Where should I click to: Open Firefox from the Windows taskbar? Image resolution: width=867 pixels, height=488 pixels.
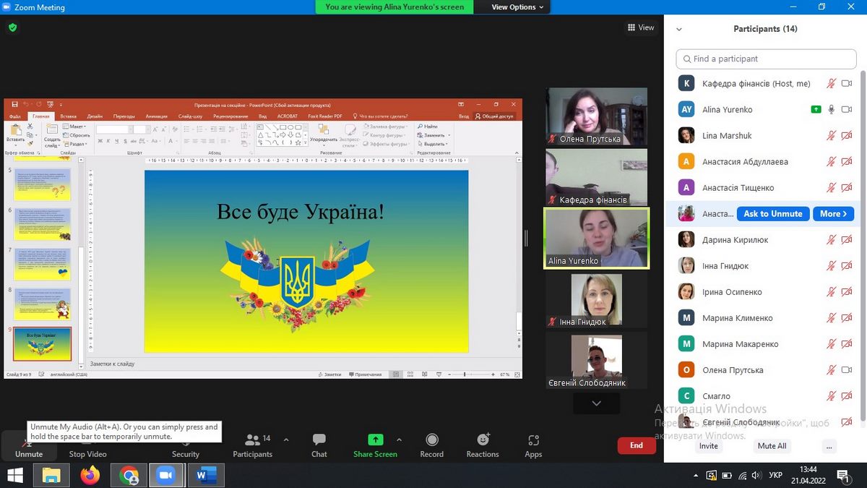90,475
